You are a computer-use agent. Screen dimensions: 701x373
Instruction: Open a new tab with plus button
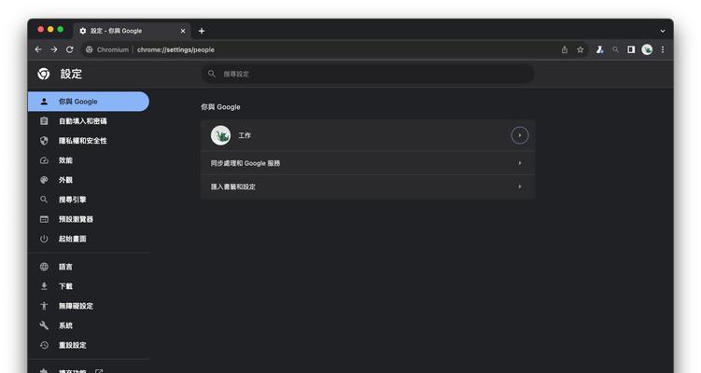coord(202,31)
